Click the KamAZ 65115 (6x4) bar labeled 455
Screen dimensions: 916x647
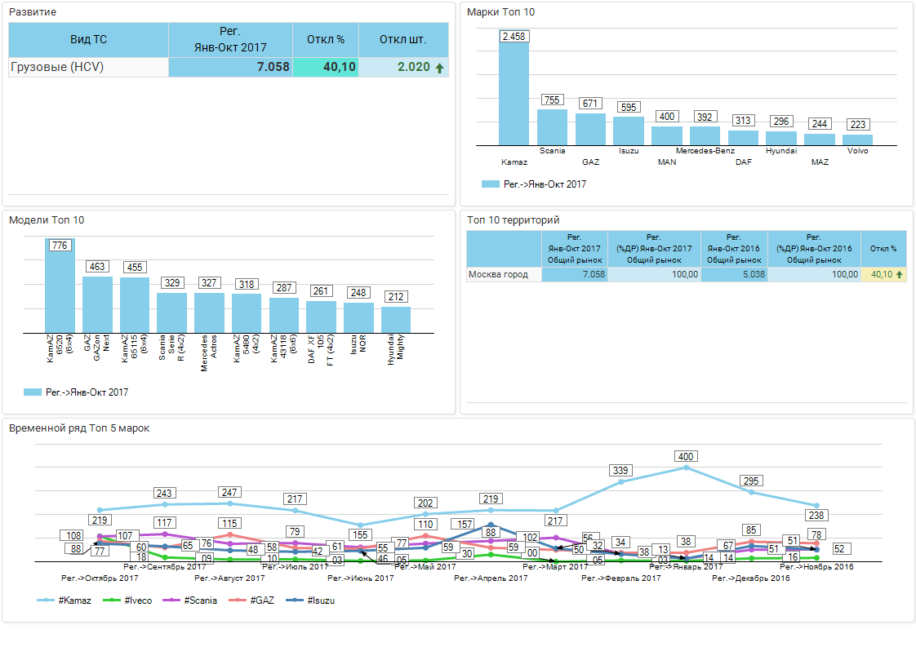click(x=135, y=305)
